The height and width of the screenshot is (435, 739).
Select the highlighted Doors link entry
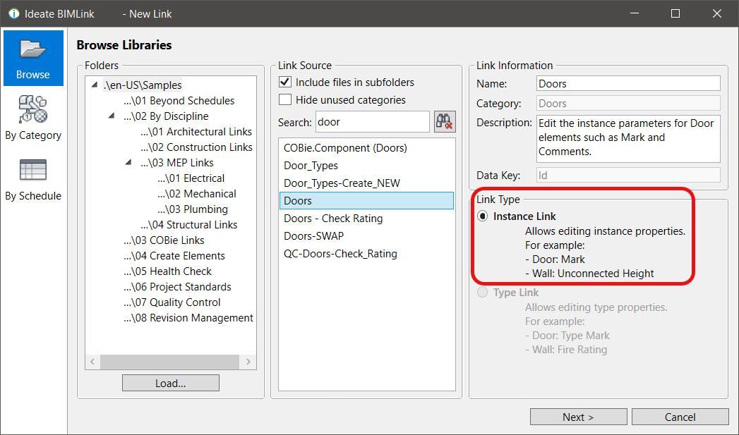[x=366, y=200]
